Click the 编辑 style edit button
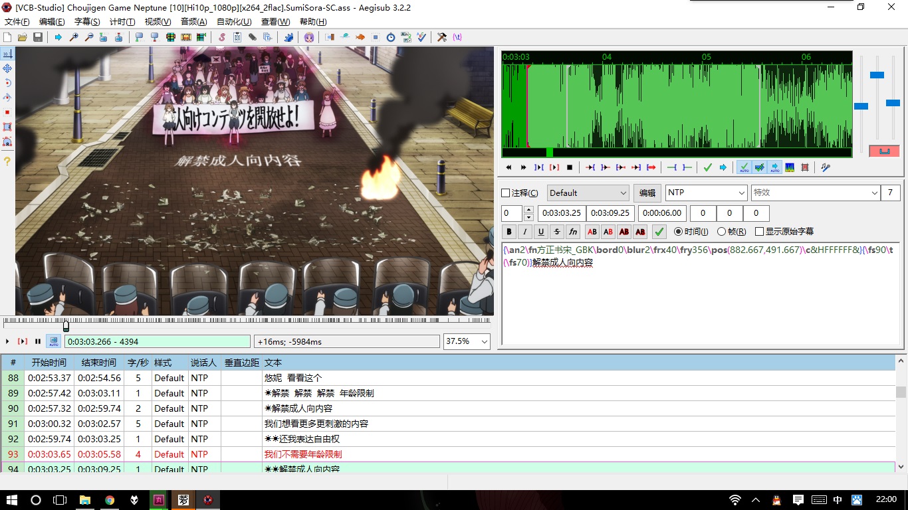This screenshot has height=510, width=908. pyautogui.click(x=647, y=193)
